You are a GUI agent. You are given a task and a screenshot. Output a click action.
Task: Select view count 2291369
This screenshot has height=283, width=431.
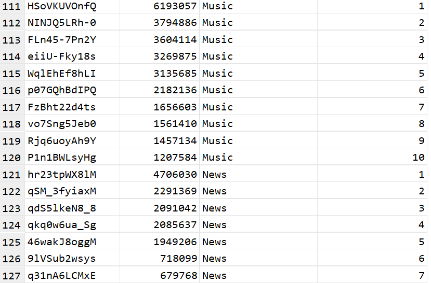coord(160,191)
